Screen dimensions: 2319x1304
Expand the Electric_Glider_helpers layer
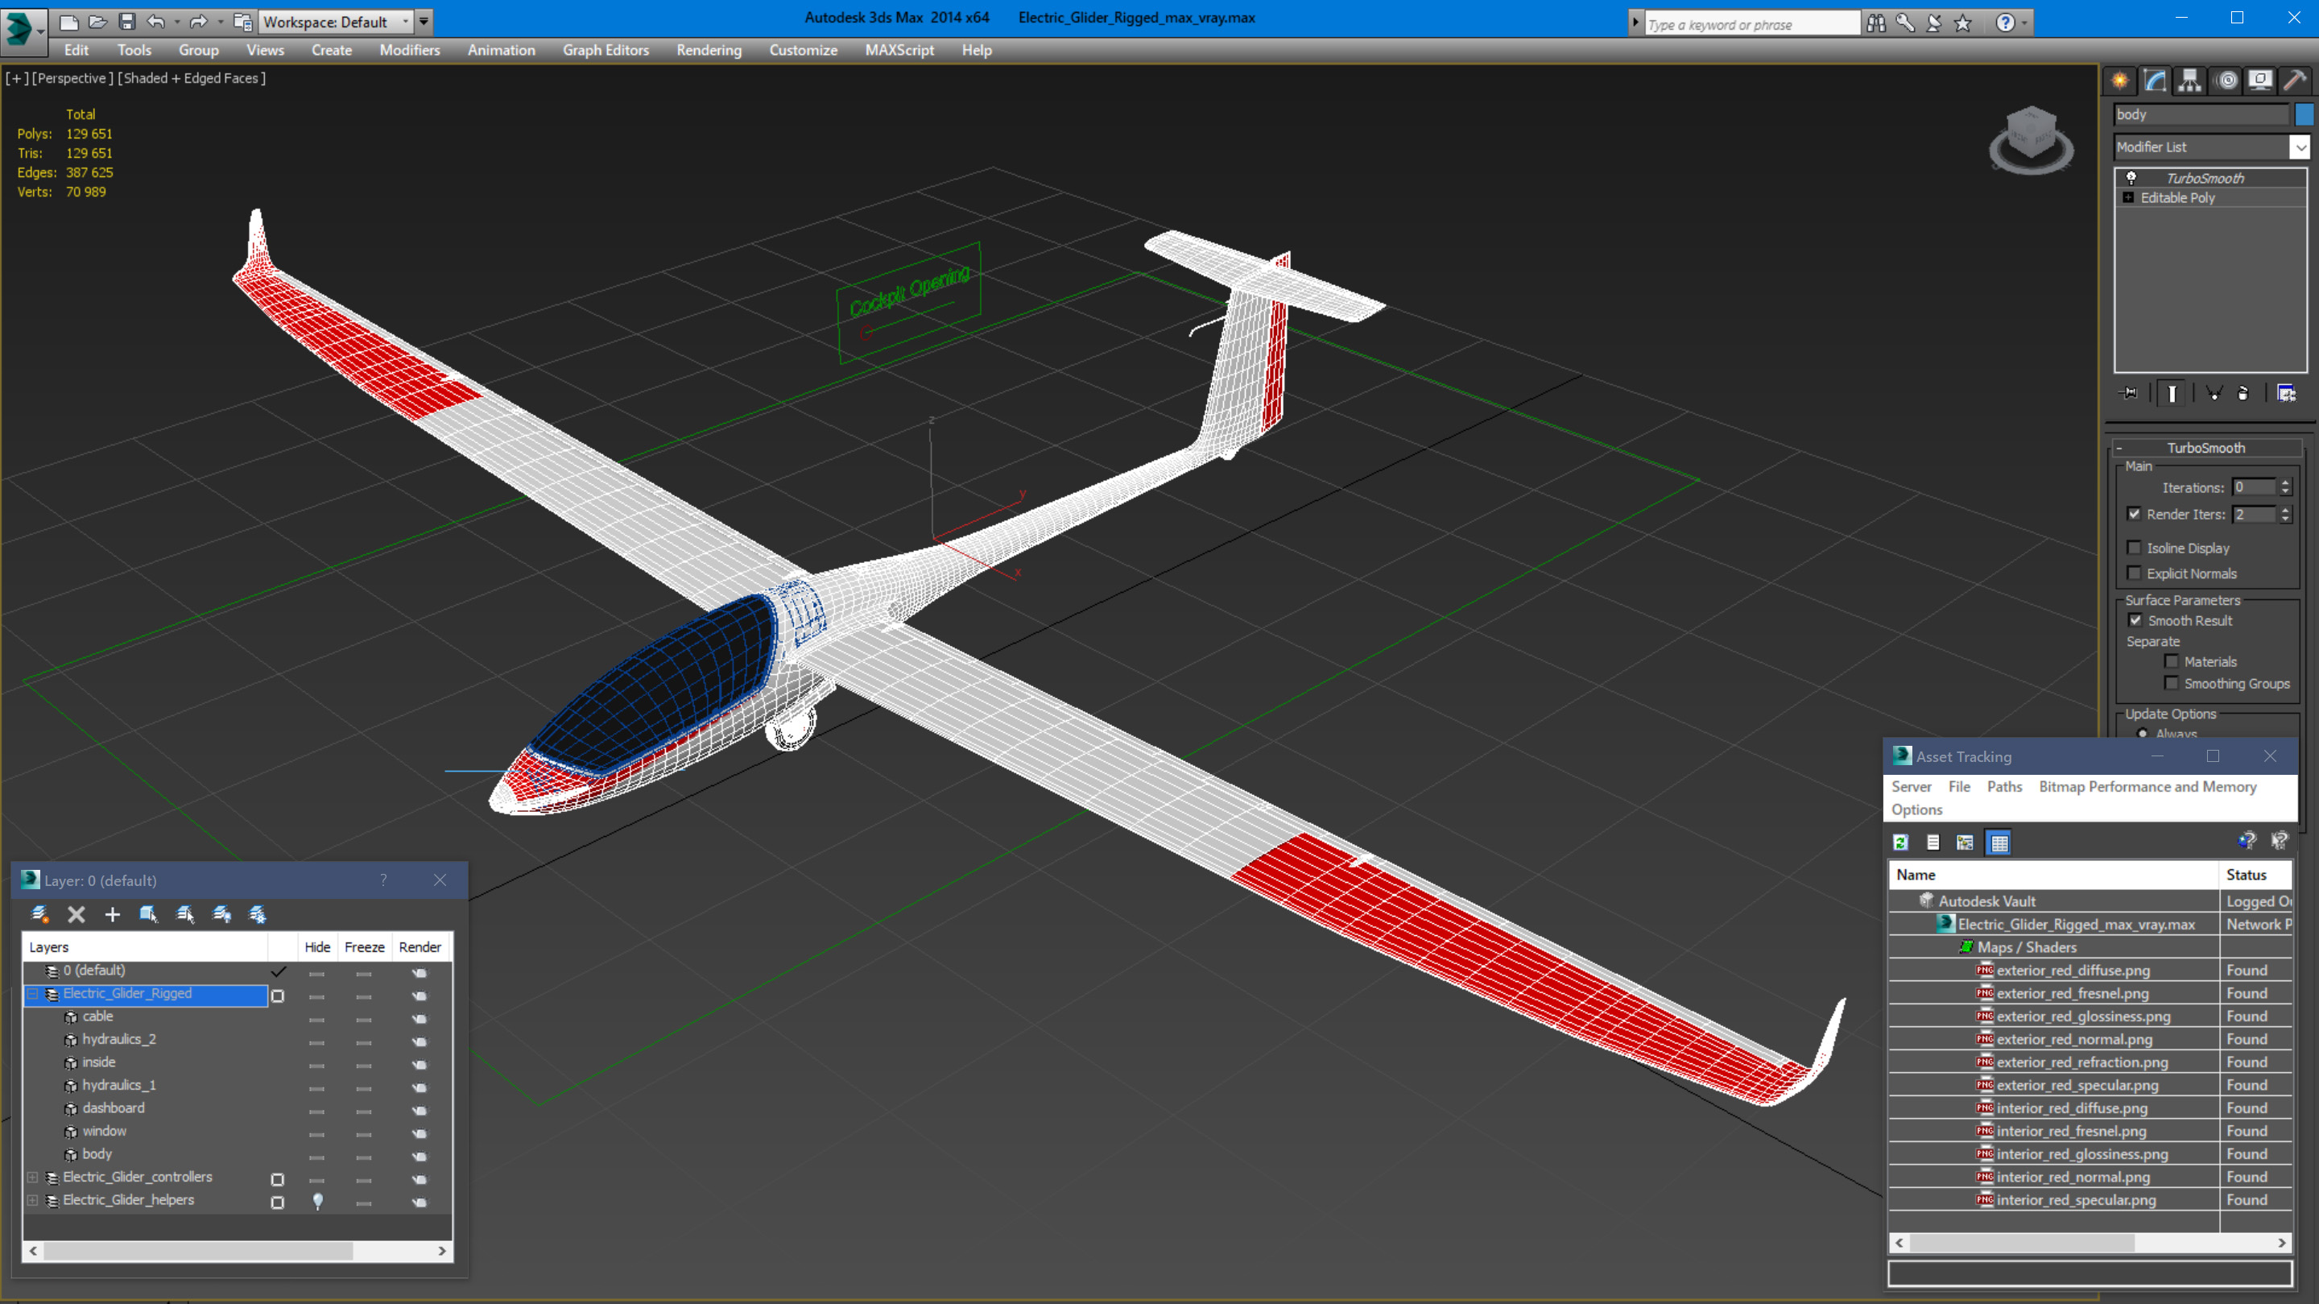tap(33, 1202)
